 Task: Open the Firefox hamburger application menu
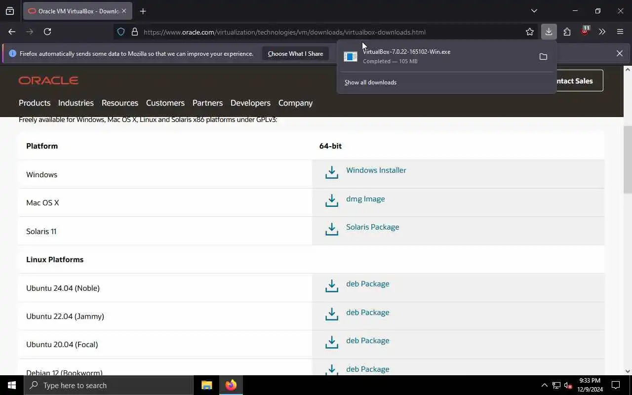tap(620, 32)
